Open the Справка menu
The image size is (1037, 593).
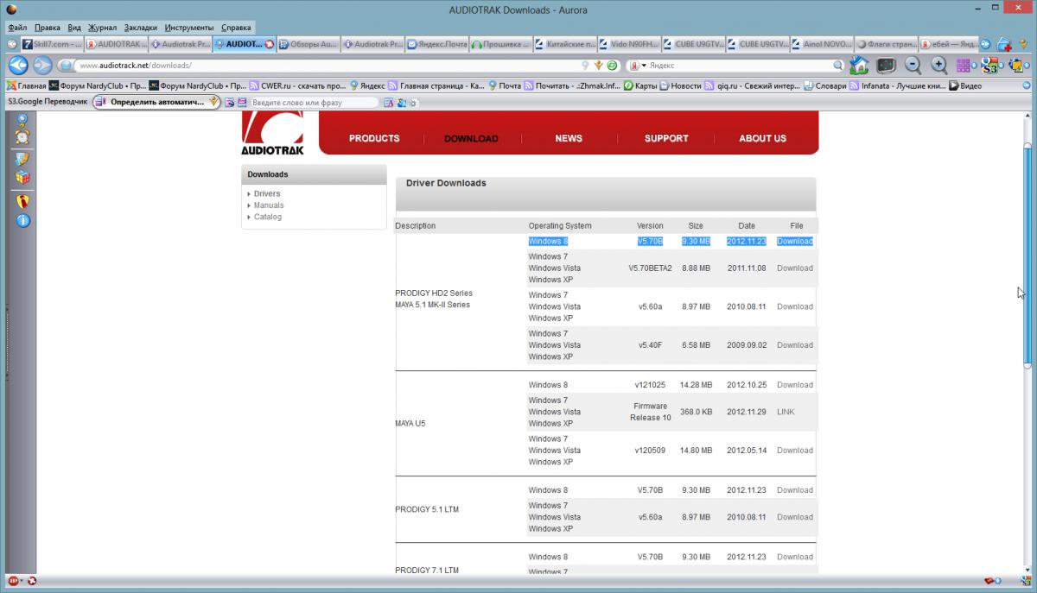(236, 28)
